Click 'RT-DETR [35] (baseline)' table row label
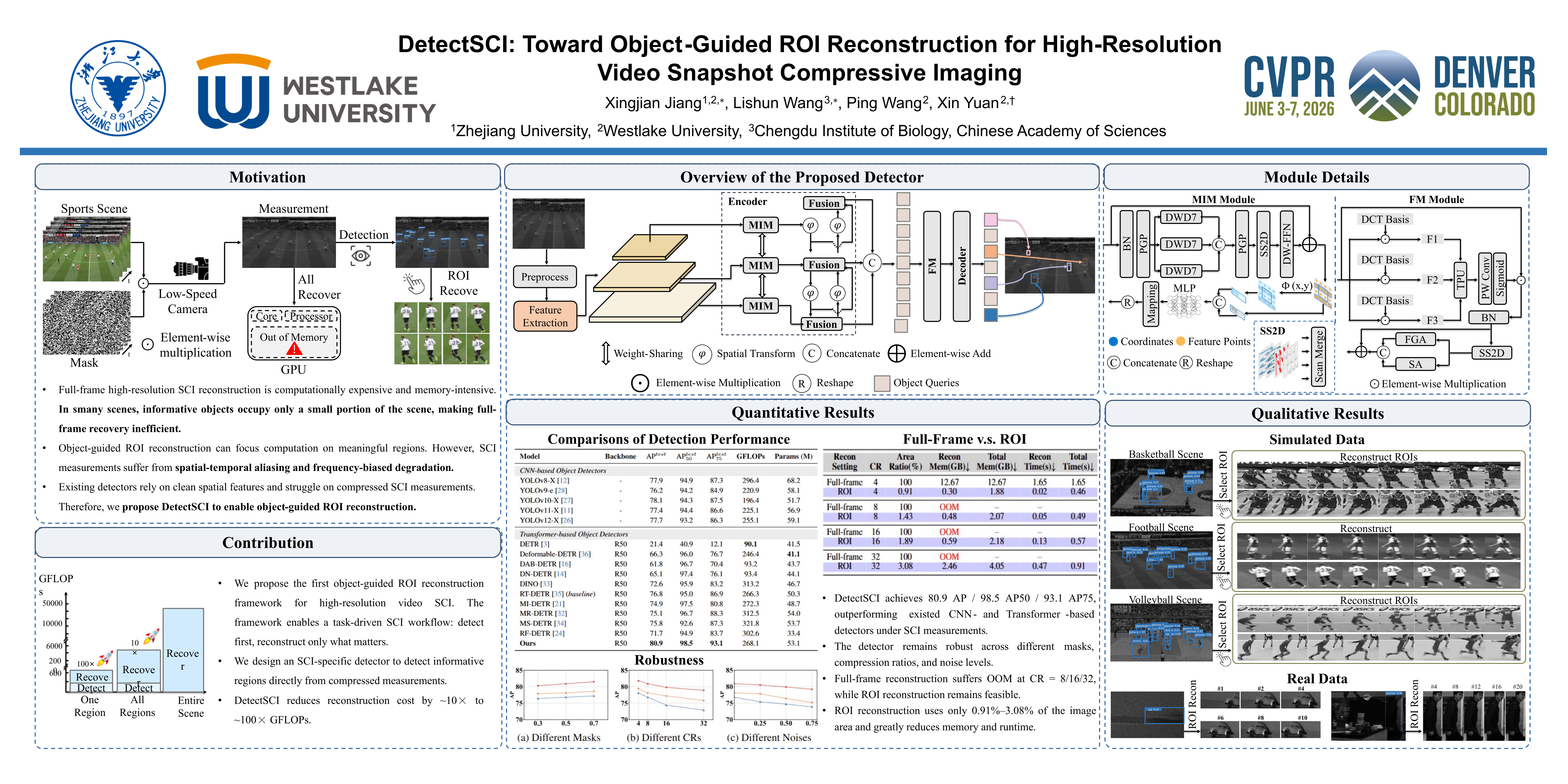The height and width of the screenshot is (784, 1568). click(557, 594)
